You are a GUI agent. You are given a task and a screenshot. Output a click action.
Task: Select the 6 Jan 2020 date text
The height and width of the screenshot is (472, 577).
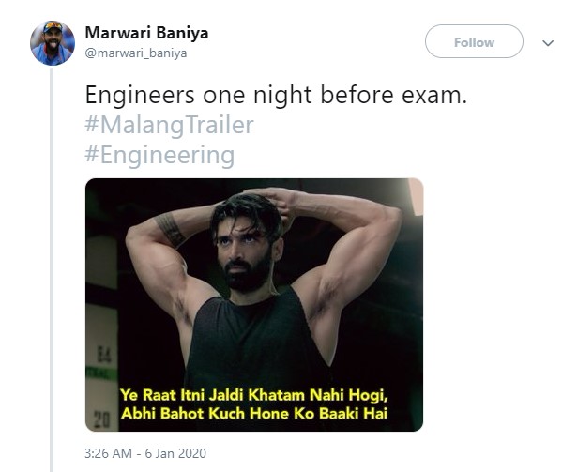pos(175,453)
